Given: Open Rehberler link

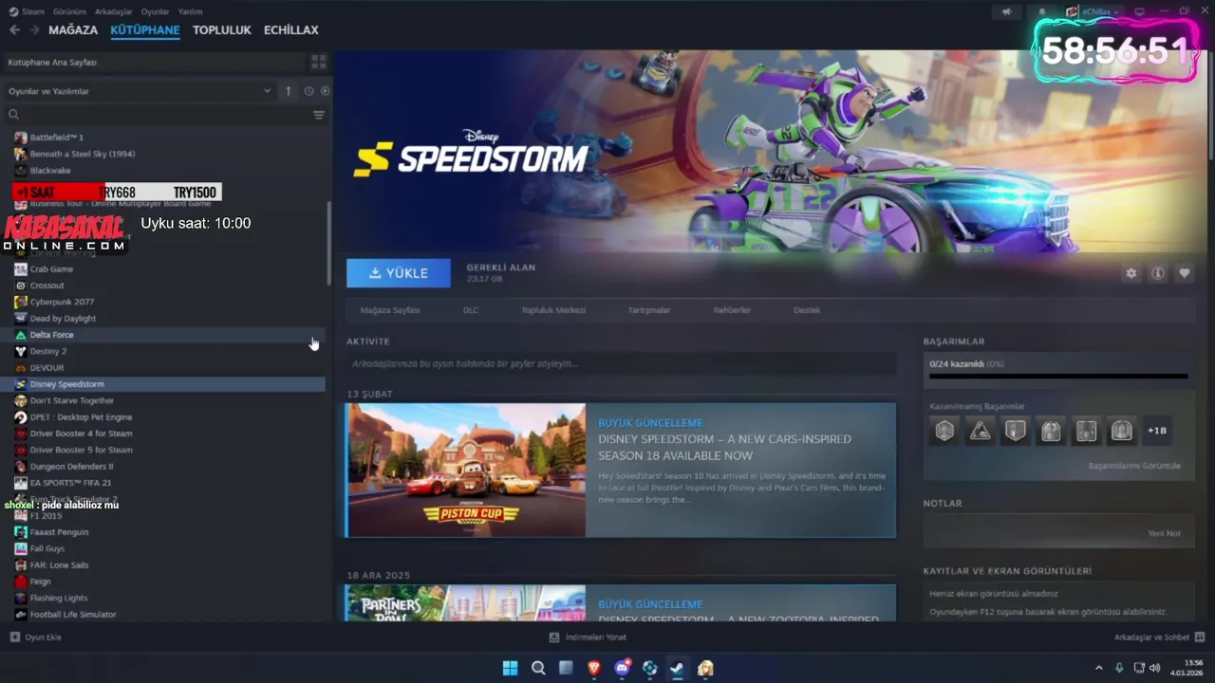Looking at the screenshot, I should point(732,310).
